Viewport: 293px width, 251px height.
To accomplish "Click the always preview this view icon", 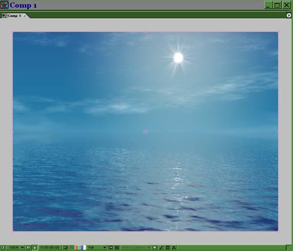I will [2, 248].
